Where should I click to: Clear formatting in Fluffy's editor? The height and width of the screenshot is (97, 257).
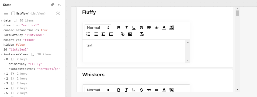(142, 34)
